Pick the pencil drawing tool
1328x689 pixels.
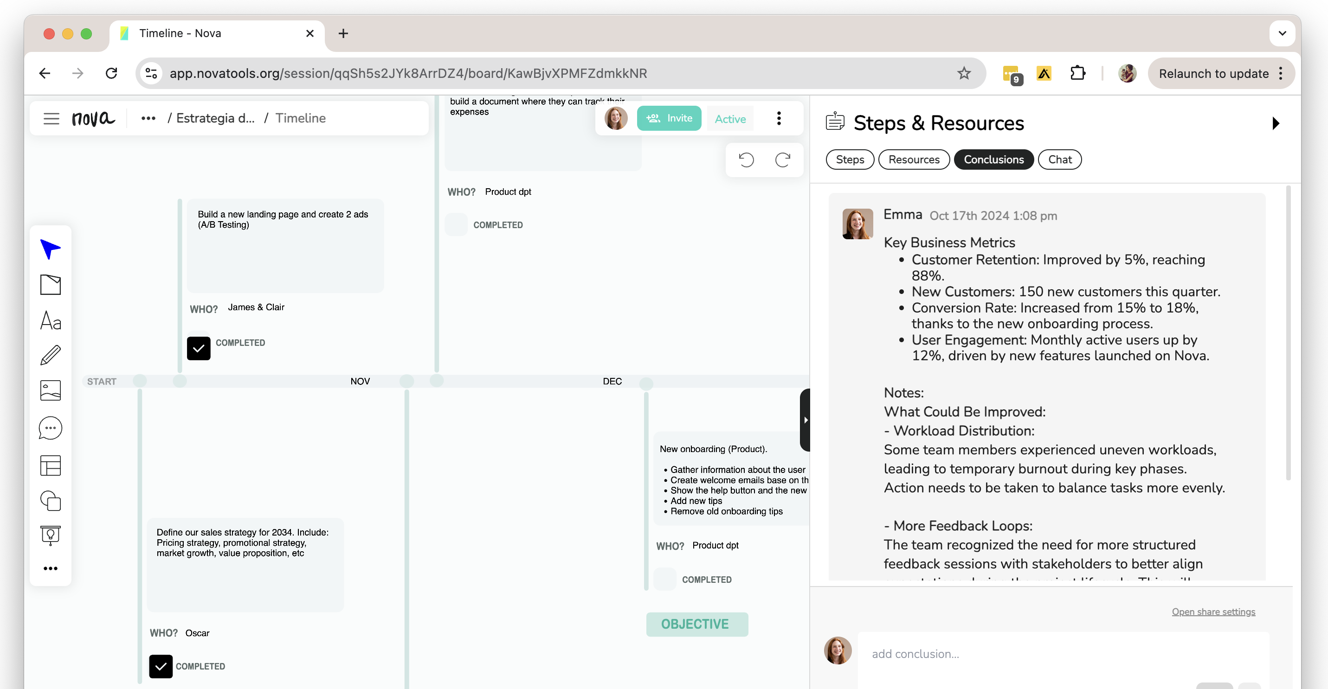(50, 355)
